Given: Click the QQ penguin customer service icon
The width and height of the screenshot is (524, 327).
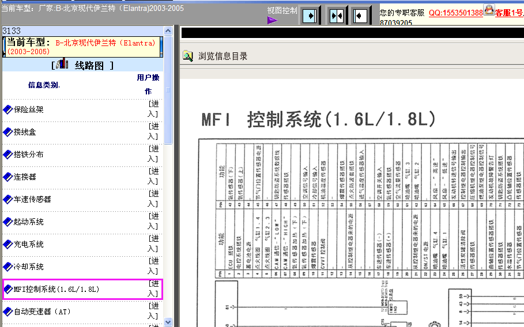Looking at the screenshot, I should pos(489,10).
